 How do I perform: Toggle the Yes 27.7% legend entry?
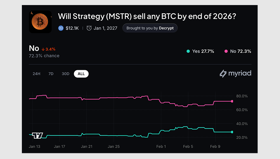click(200, 51)
